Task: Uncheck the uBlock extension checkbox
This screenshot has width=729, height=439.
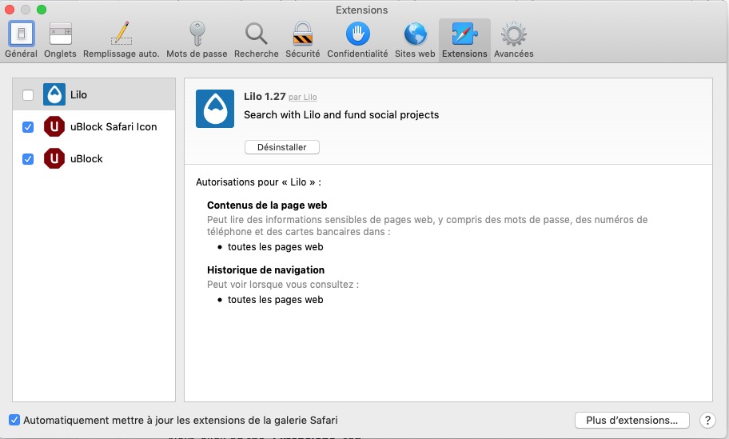Action: click(28, 159)
